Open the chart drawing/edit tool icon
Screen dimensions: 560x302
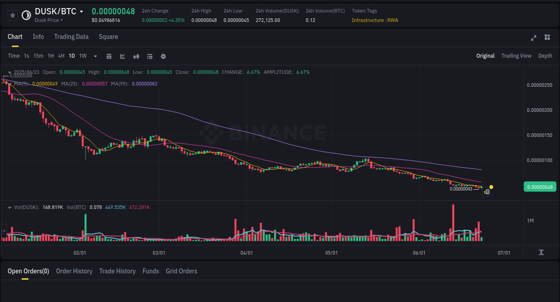(x=122, y=56)
